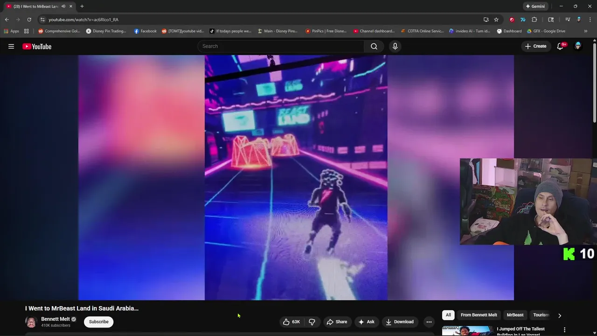
Task: Open Channel dashboard bookmark
Action: [374, 31]
